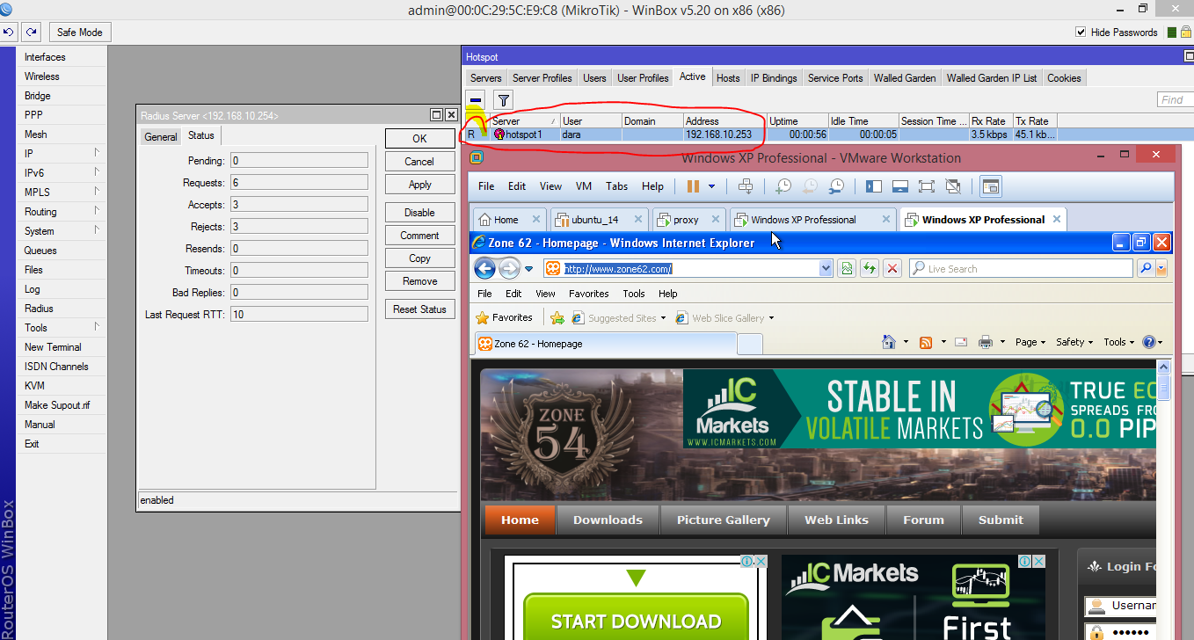Click IE Stop red X icon
The height and width of the screenshot is (640, 1194).
coord(892,269)
